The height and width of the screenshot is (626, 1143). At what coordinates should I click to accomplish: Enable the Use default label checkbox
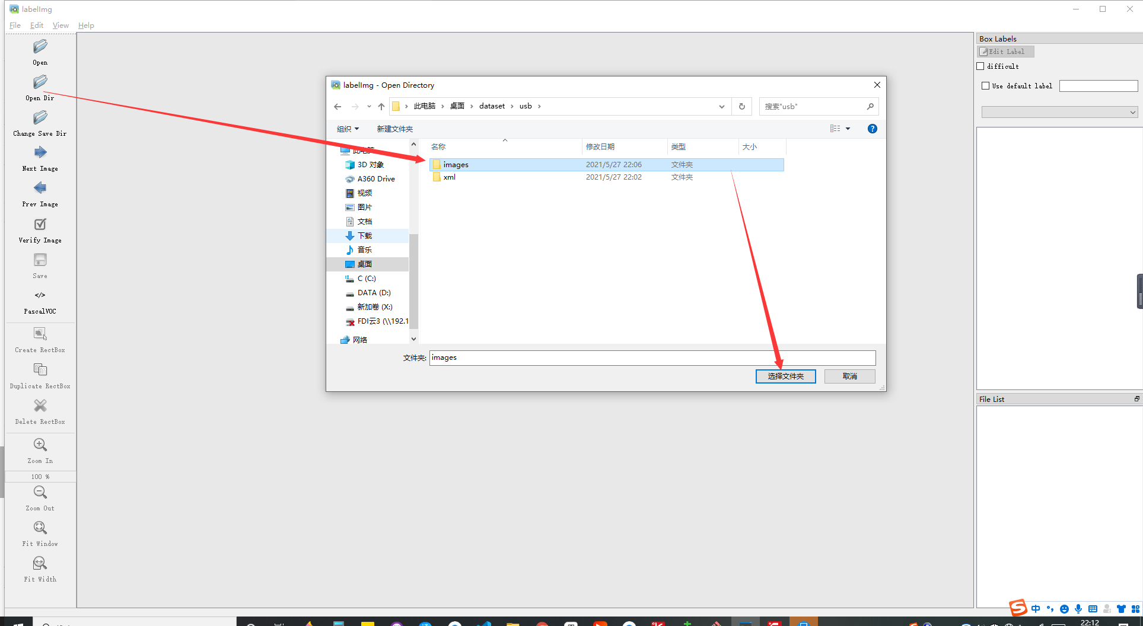(986, 86)
